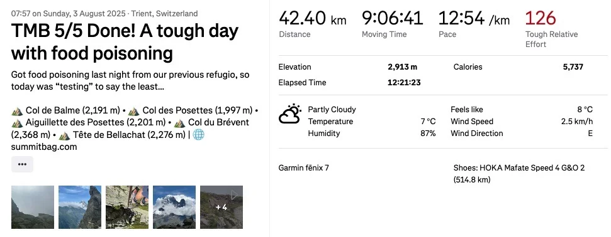Screen dimensions: 611x237
Task: Click mountain icon next to Col de Balme
Action: 17,111
